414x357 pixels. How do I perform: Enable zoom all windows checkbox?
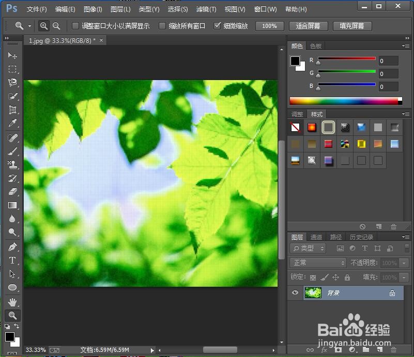coord(162,26)
